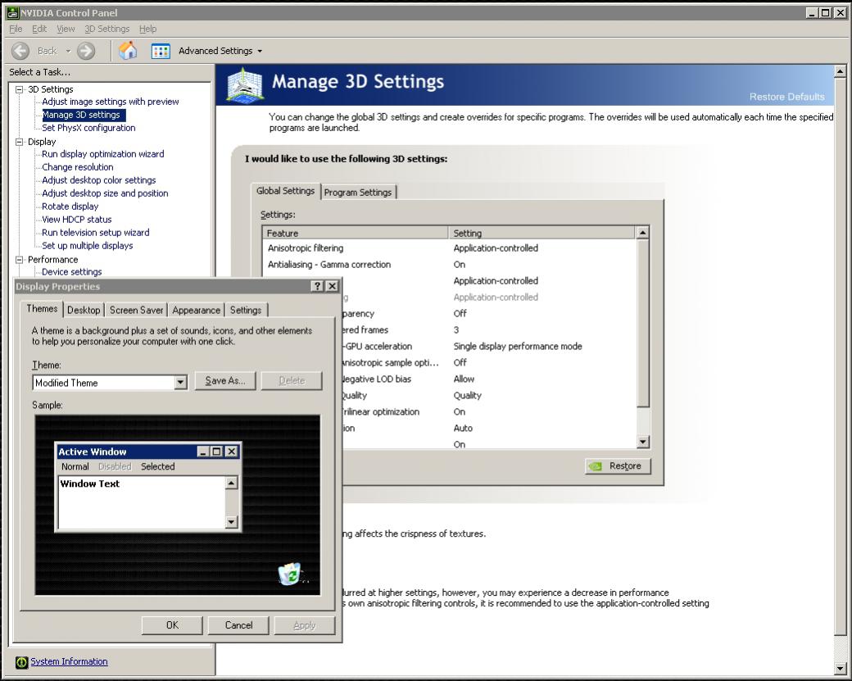Click the Recycle Bin icon in theme sample
Screen dimensions: 852x681
291,574
